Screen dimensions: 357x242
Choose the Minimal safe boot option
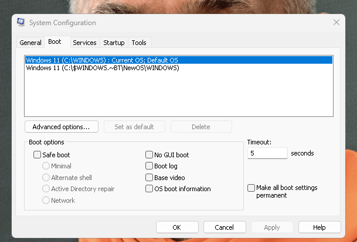(46, 166)
